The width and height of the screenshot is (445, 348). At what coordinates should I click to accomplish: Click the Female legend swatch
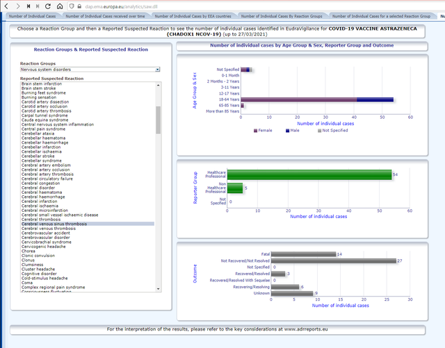[x=255, y=131]
